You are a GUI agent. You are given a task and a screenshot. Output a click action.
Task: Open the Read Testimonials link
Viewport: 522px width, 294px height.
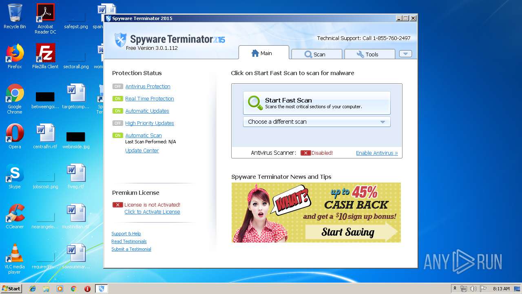(x=129, y=241)
